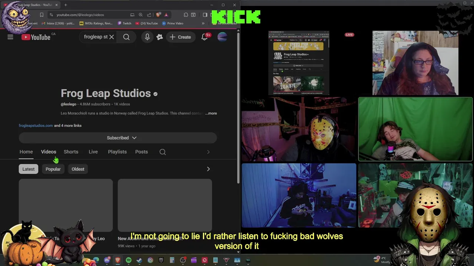Open Spotify from the taskbar
The height and width of the screenshot is (266, 474).
(128, 260)
